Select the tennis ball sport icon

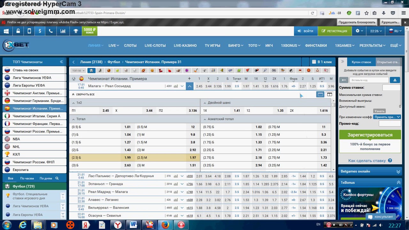(x=118, y=71)
